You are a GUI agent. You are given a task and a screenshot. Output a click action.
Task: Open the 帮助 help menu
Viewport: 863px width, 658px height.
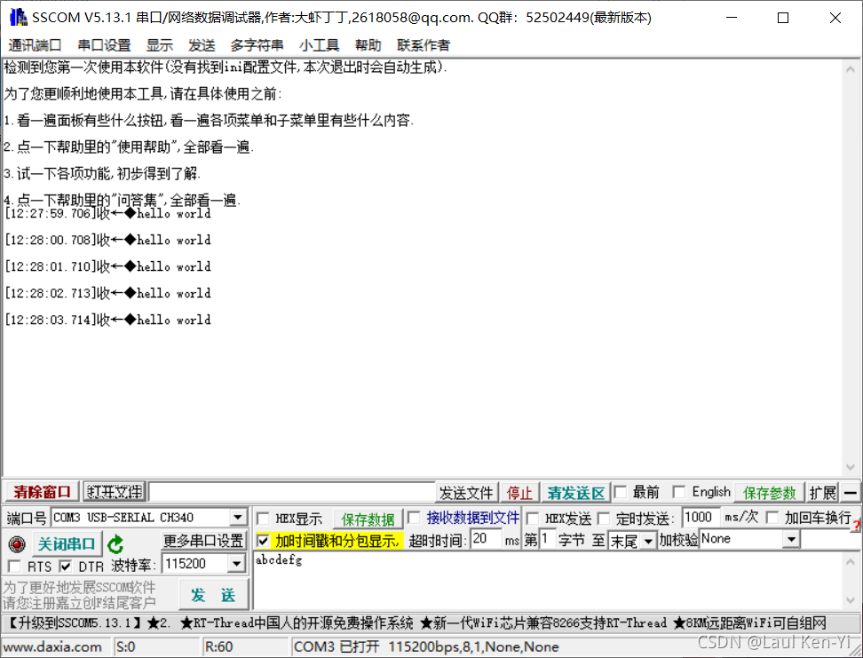click(368, 44)
